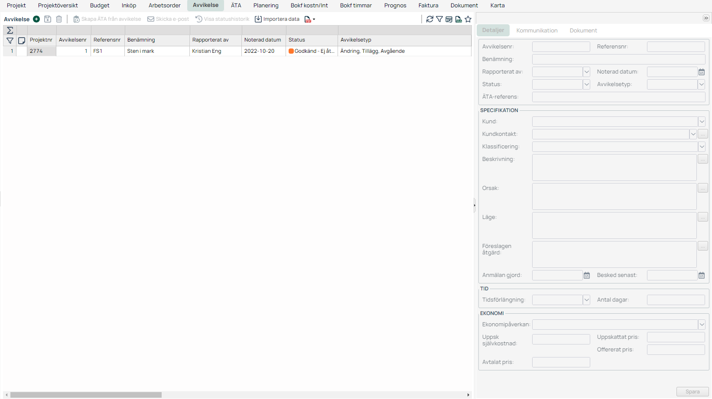712x399 pixels.
Task: Sort by Status column header
Action: pos(312,40)
